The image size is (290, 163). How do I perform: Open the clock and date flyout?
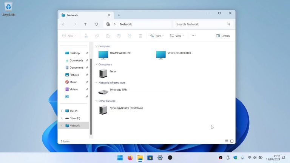273,157
